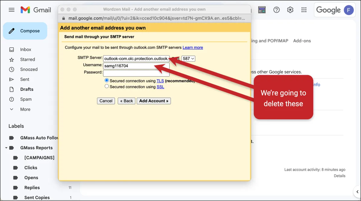Click the label icon beside [CAMPAIGNS]
This screenshot has height=201, width=361.
16,158
